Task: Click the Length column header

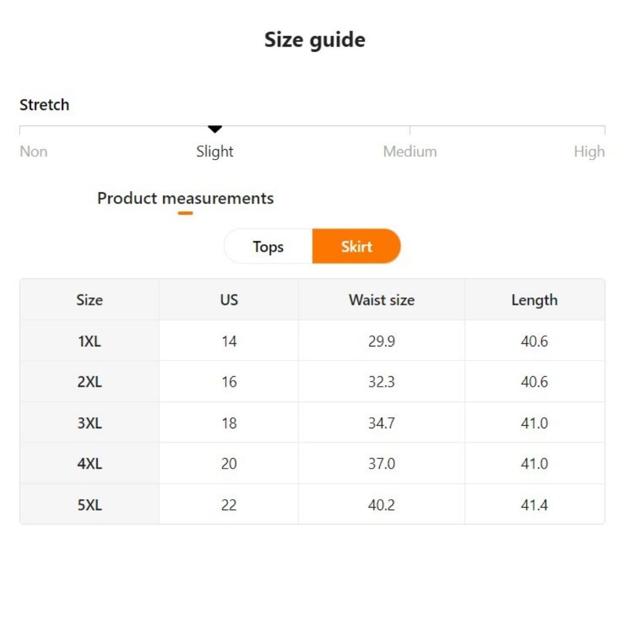Action: point(534,300)
